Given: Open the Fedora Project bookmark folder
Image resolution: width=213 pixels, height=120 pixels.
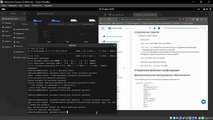Looking at the screenshot, I should [147, 23].
